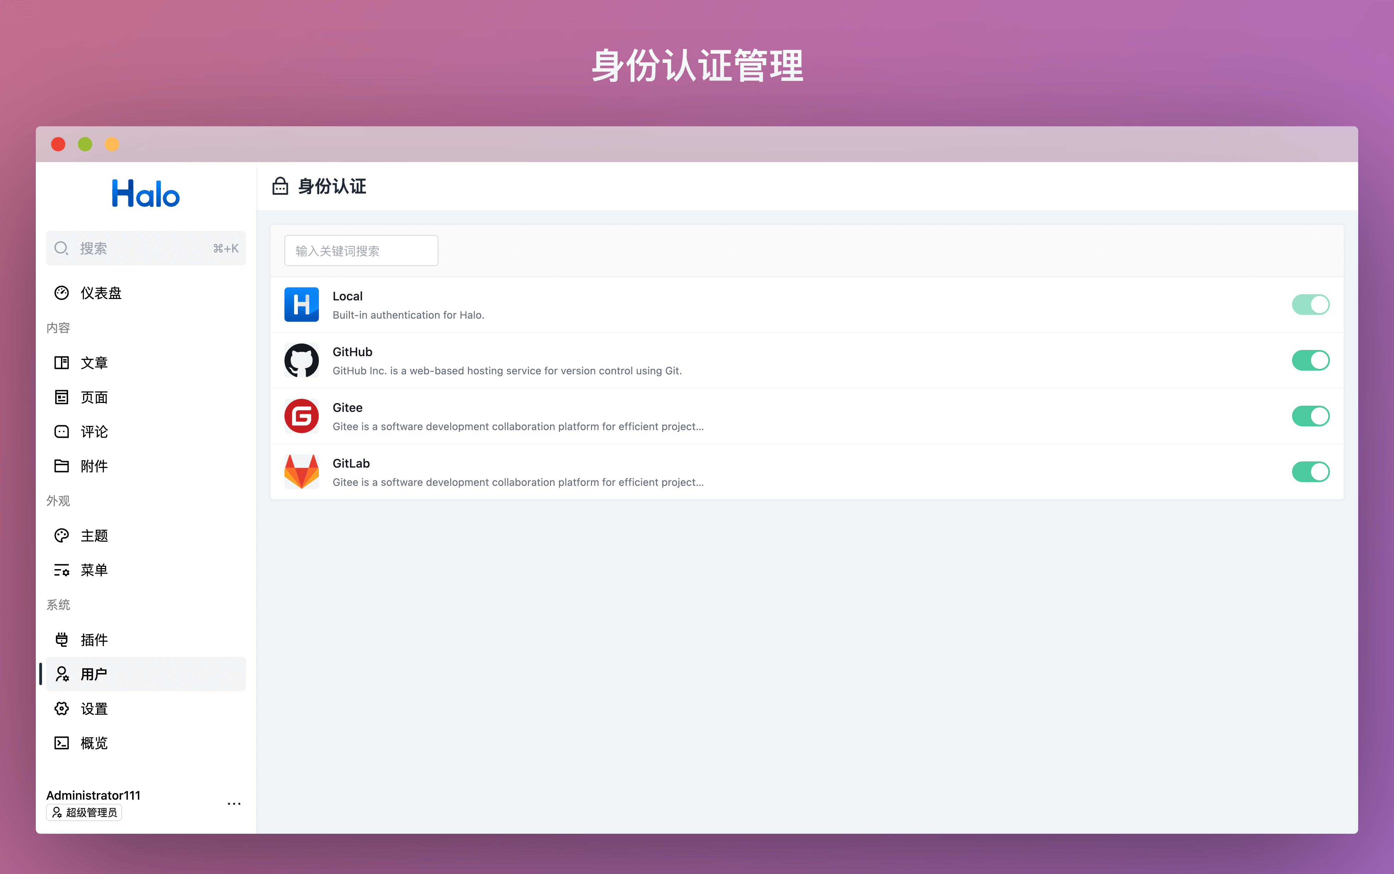This screenshot has width=1394, height=874.
Task: Click the dashboard gauge icon
Action: [61, 293]
